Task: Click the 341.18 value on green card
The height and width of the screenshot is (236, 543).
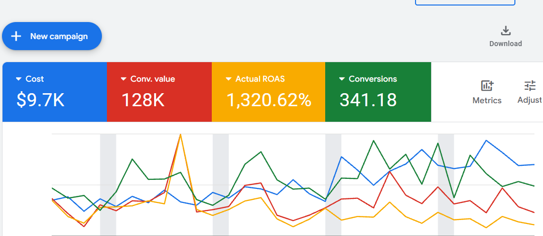Action: 368,100
